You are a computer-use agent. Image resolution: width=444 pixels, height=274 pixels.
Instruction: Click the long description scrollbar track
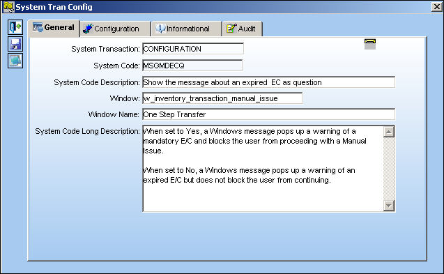[x=389, y=169]
